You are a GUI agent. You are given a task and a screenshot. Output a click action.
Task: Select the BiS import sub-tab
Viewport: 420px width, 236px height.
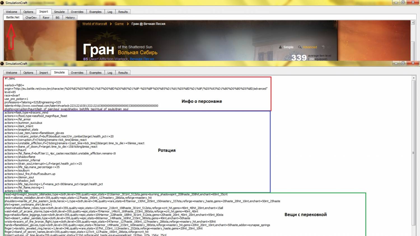[x=57, y=17]
